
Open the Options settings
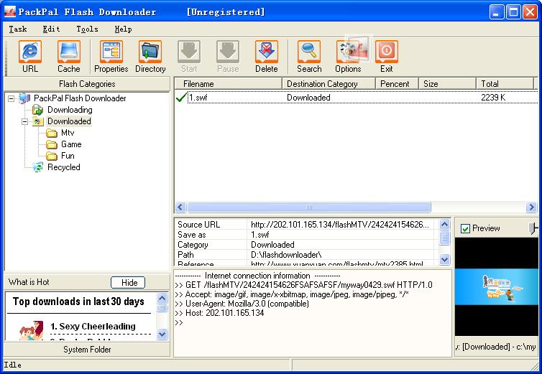[x=348, y=57]
